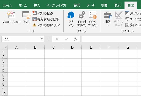Screen dimensions: 141x96
Task: Open the Insert Function (fx) dialog
Action: point(76,39)
